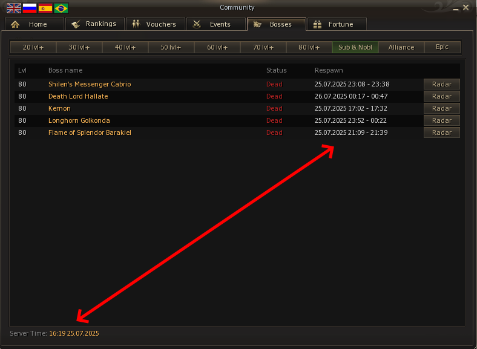Filter bosses by 70 lvl+
Screen dimensions: 477x349
coord(263,47)
